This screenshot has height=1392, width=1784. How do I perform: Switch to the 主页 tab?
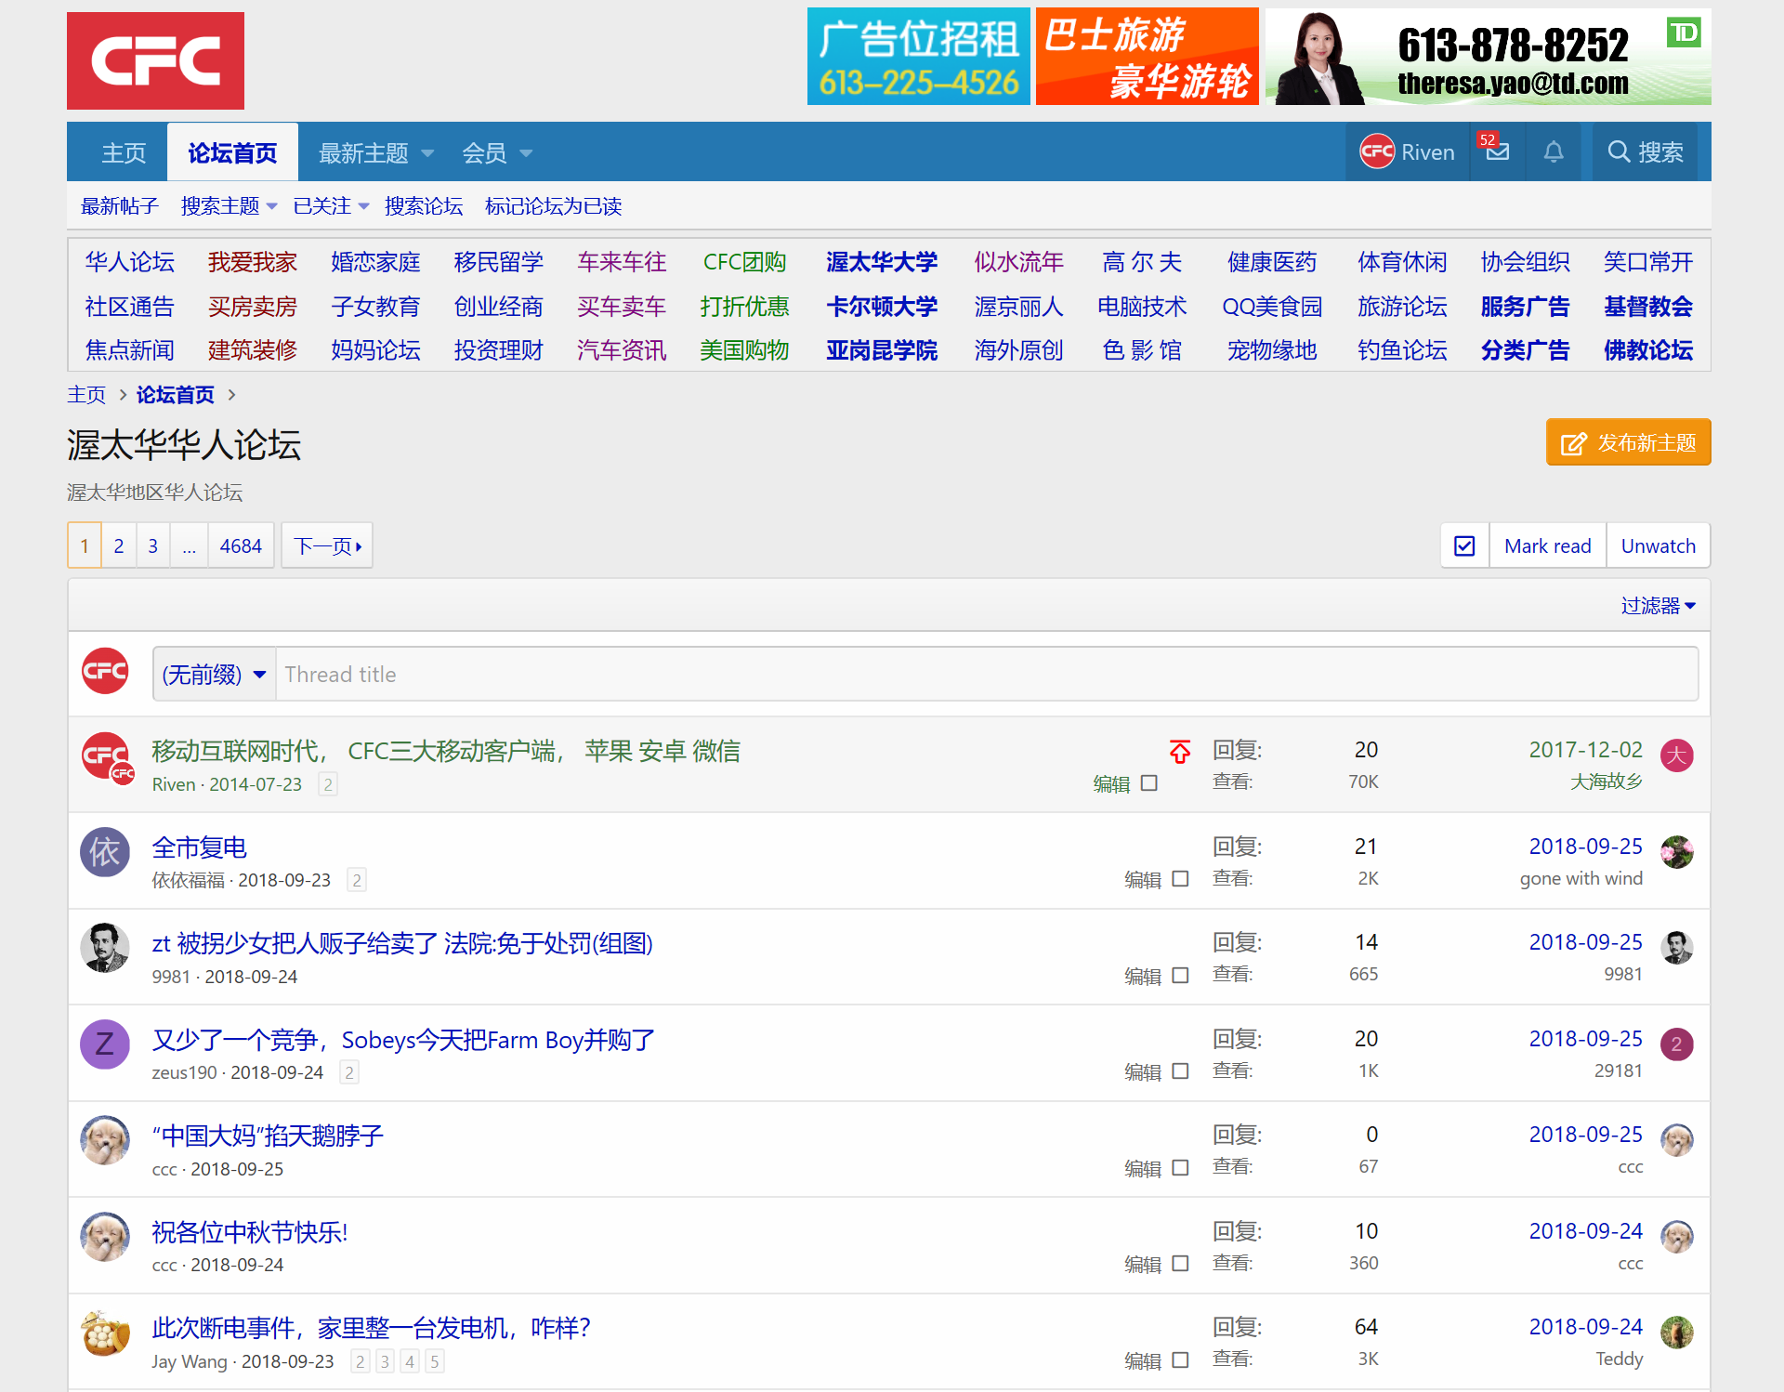click(x=124, y=152)
